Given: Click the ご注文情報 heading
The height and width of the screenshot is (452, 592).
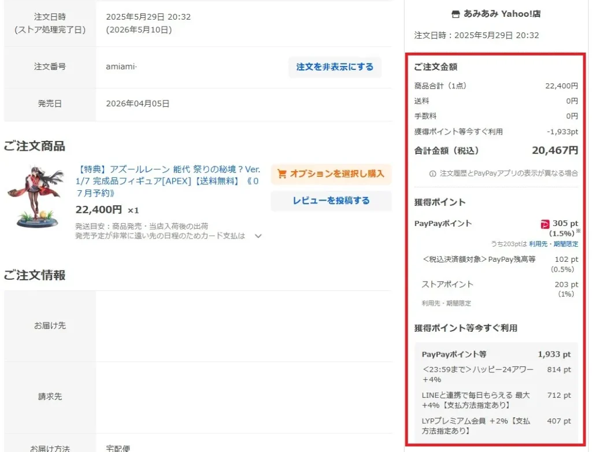Looking at the screenshot, I should pyautogui.click(x=35, y=275).
